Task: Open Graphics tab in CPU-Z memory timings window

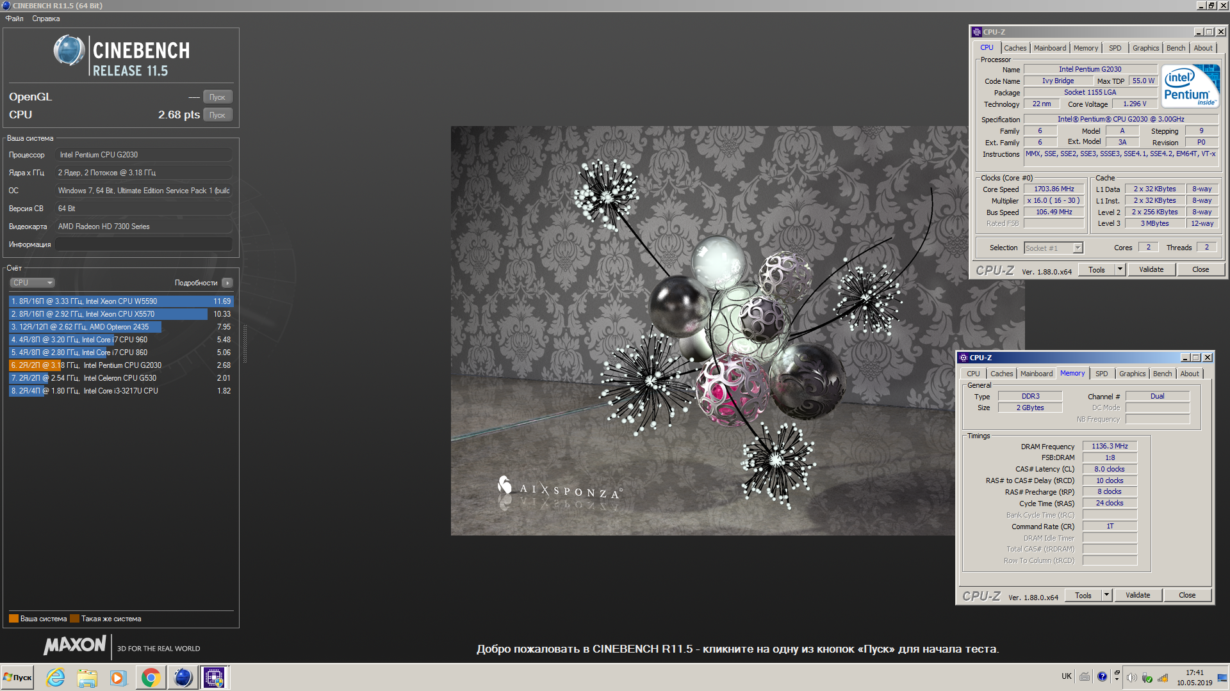Action: 1132,374
